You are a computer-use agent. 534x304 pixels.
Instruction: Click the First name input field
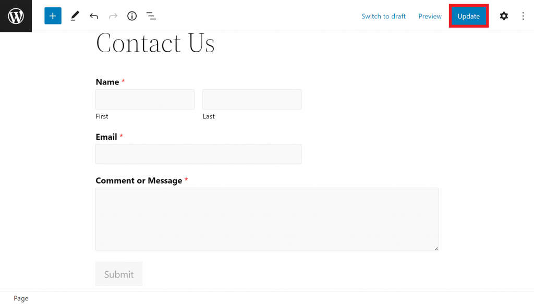click(144, 99)
